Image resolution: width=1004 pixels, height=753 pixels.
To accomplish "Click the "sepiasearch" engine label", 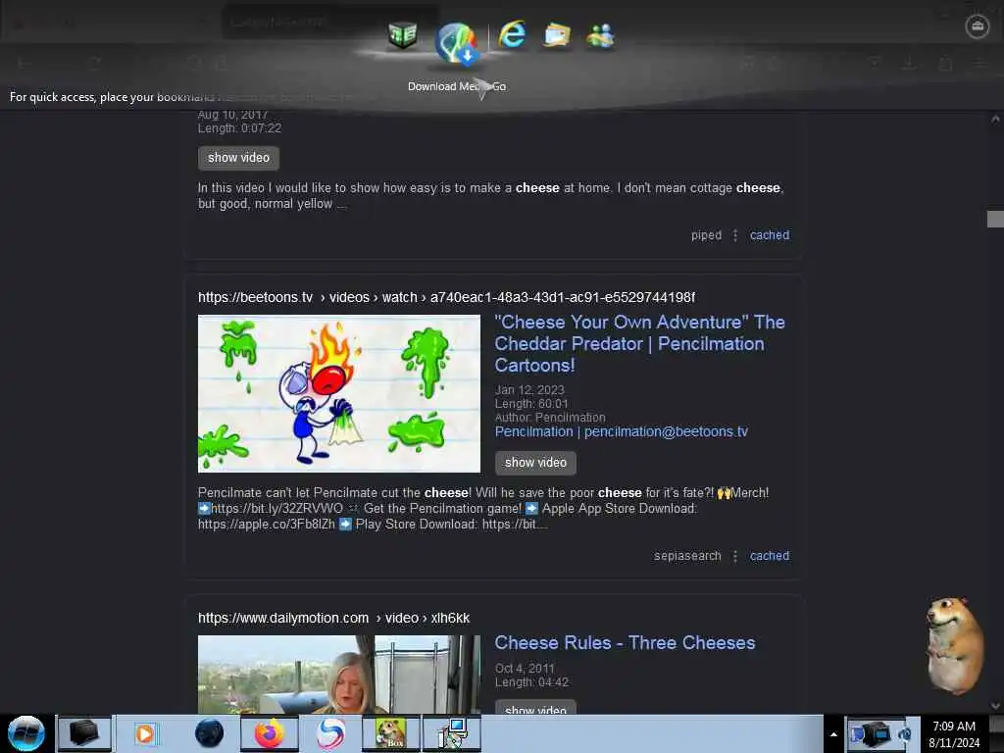I will pyautogui.click(x=687, y=556).
